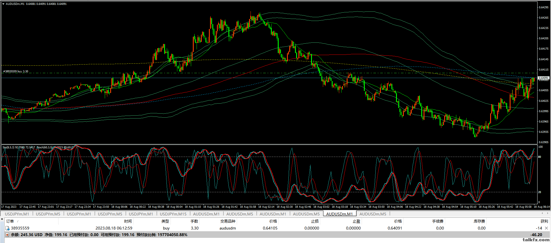Click the AUDUSDm,M1 chart title text
The image size is (551, 243).
pos(15,4)
